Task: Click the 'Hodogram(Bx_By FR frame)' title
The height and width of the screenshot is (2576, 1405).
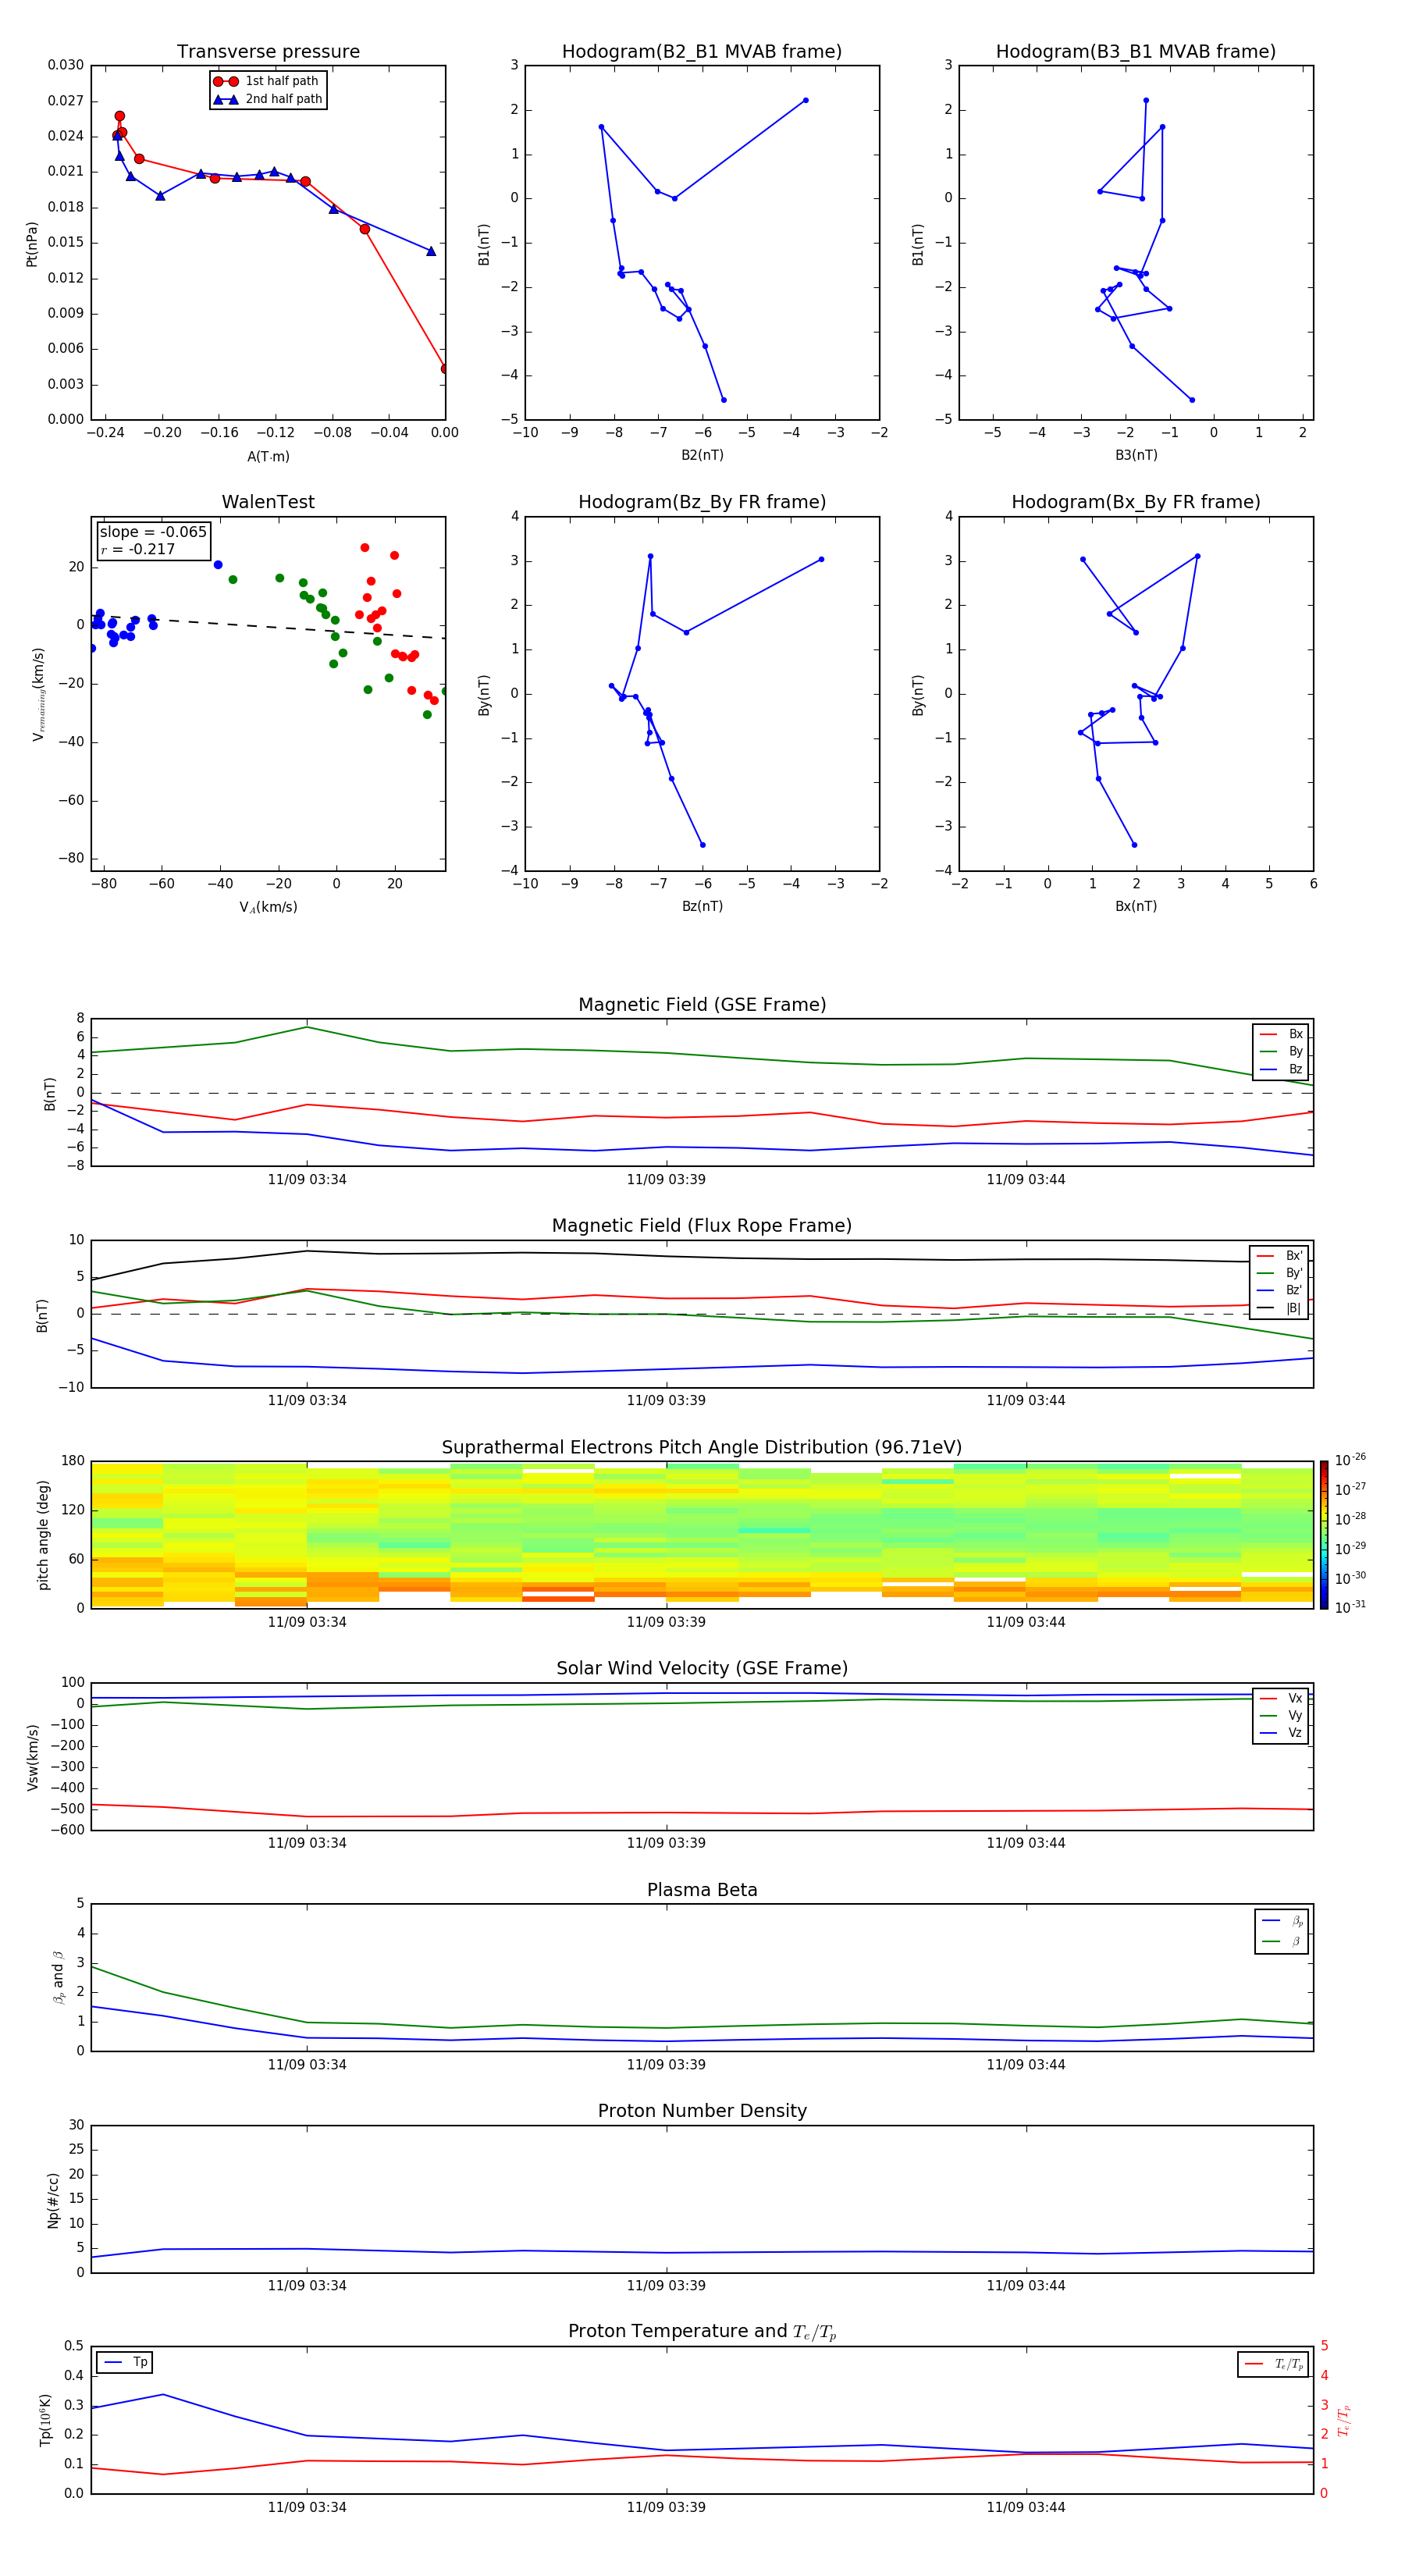Action: [x=1136, y=502]
